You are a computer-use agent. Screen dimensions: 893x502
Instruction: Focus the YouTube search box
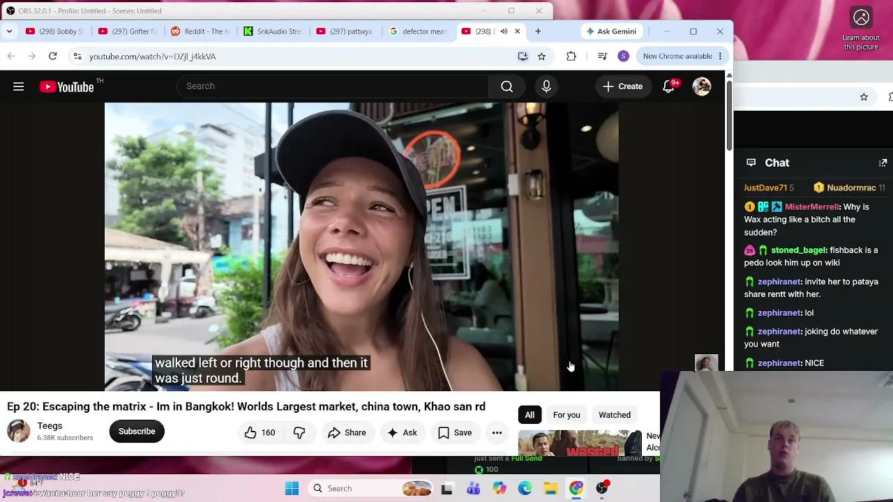333,86
